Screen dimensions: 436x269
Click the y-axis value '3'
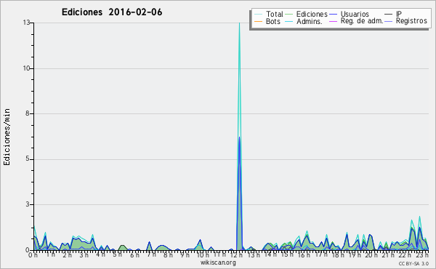[28, 204]
